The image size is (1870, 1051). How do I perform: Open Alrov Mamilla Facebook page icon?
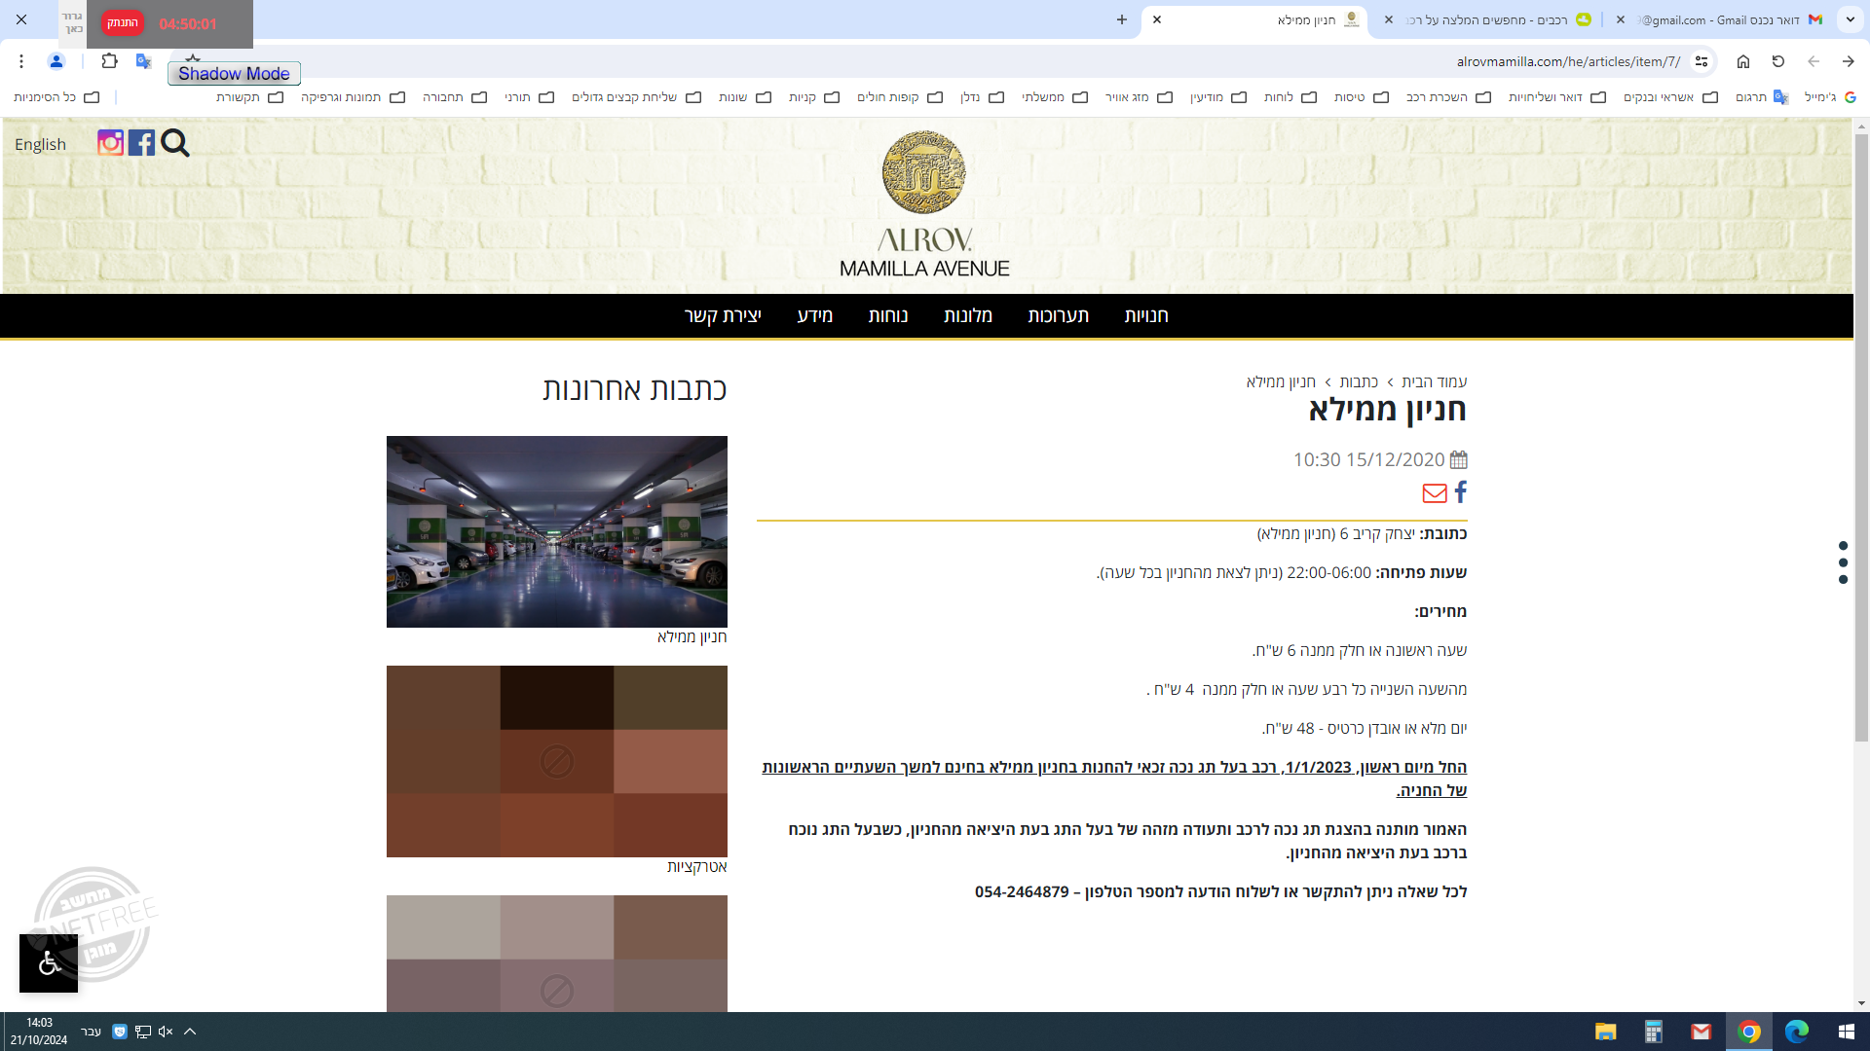coord(141,143)
